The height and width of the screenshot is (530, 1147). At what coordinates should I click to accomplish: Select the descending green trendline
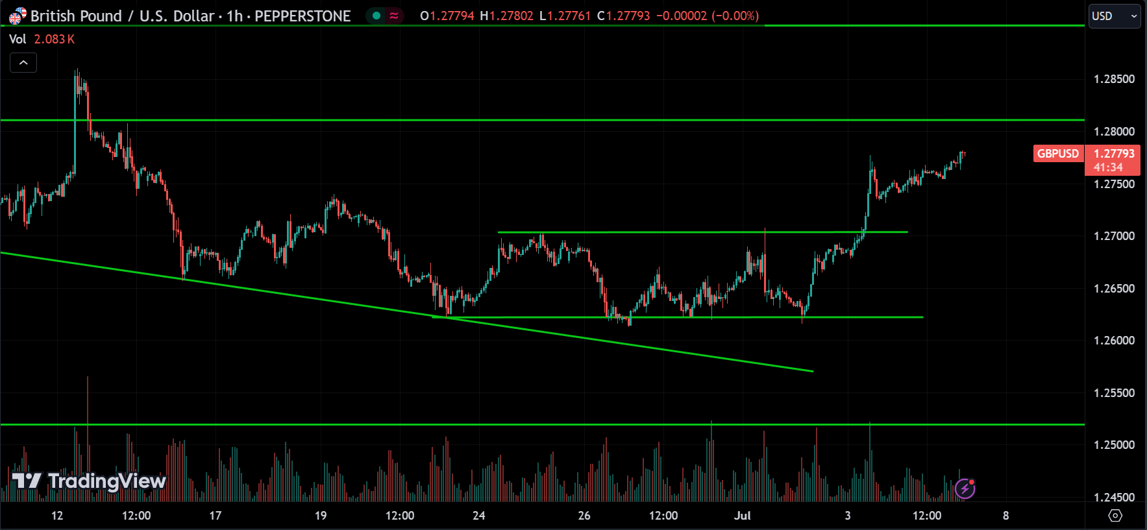406,312
